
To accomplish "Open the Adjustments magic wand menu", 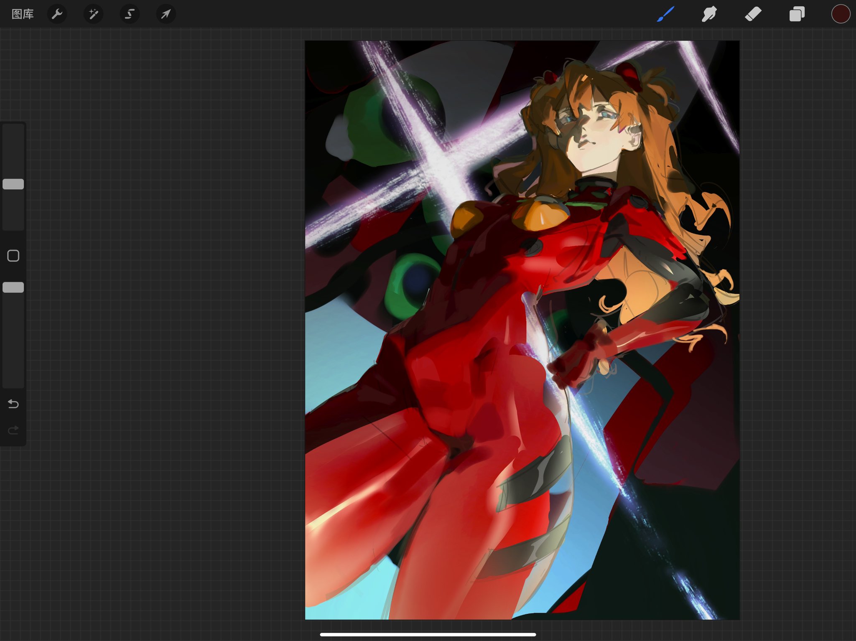I will (93, 14).
